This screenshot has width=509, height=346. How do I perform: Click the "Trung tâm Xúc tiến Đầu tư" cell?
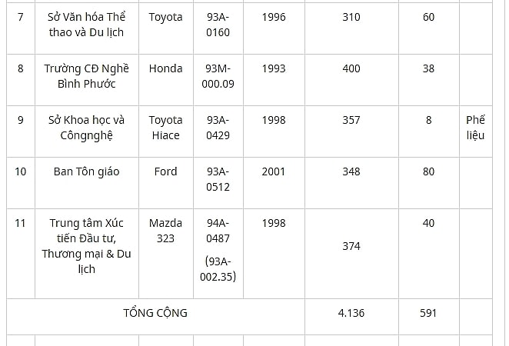[x=87, y=254]
